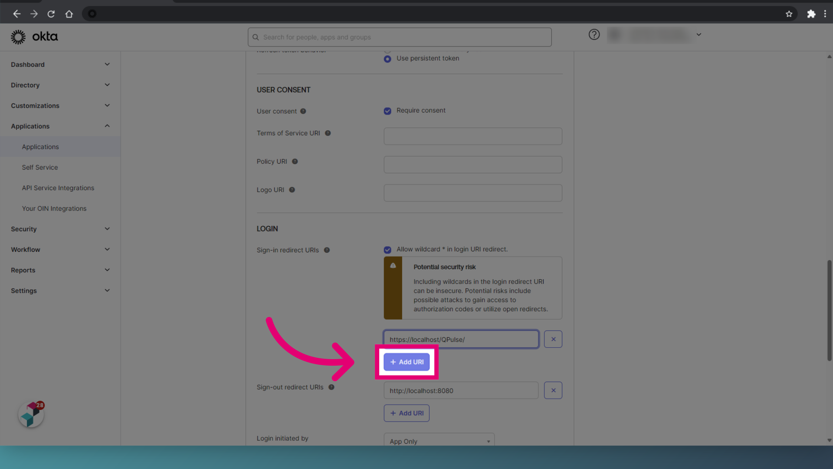Image resolution: width=833 pixels, height=469 pixels.
Task: Click the Logo URI input field
Action: (473, 193)
